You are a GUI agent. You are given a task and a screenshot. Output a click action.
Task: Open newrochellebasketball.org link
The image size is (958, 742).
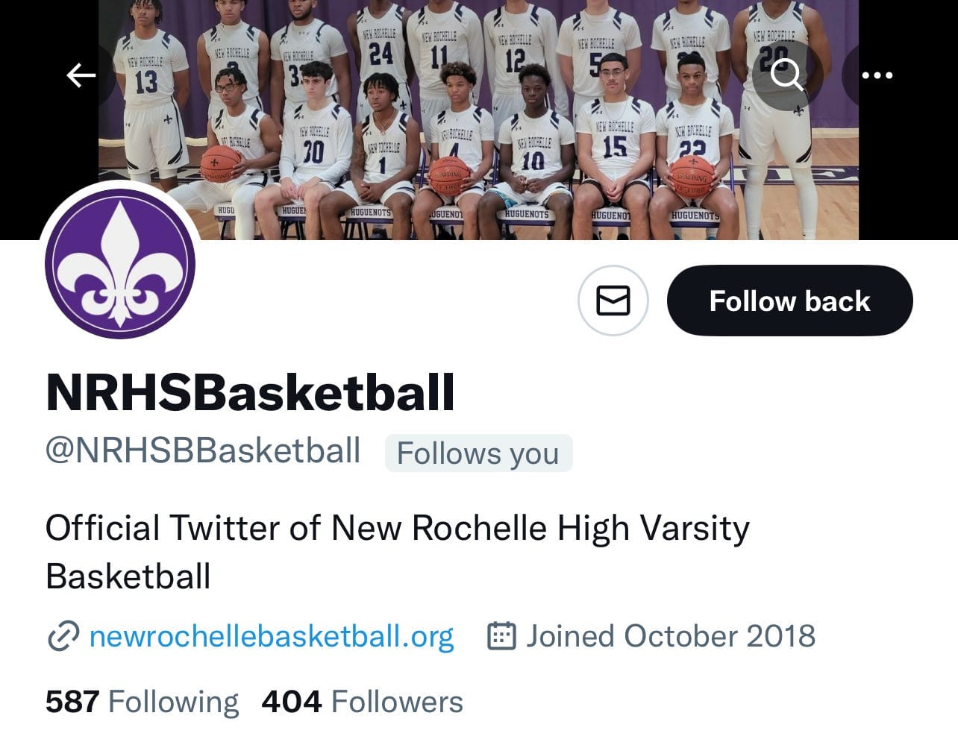tap(271, 636)
